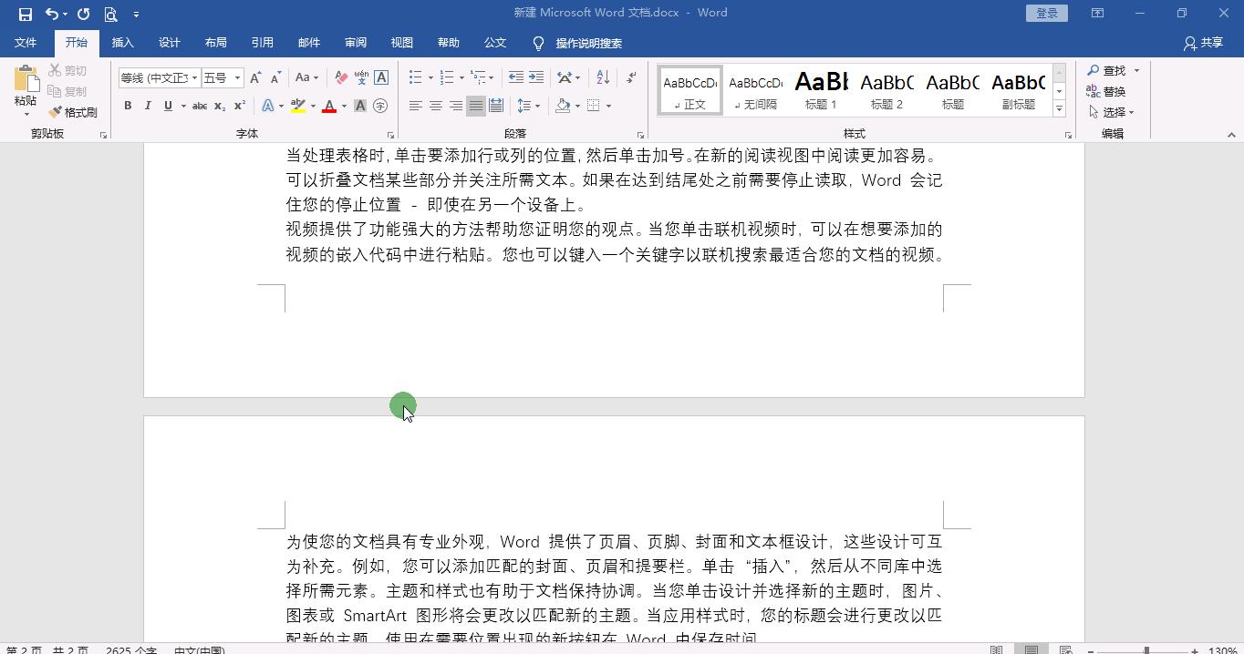Toggle center paragraph alignment

click(435, 106)
